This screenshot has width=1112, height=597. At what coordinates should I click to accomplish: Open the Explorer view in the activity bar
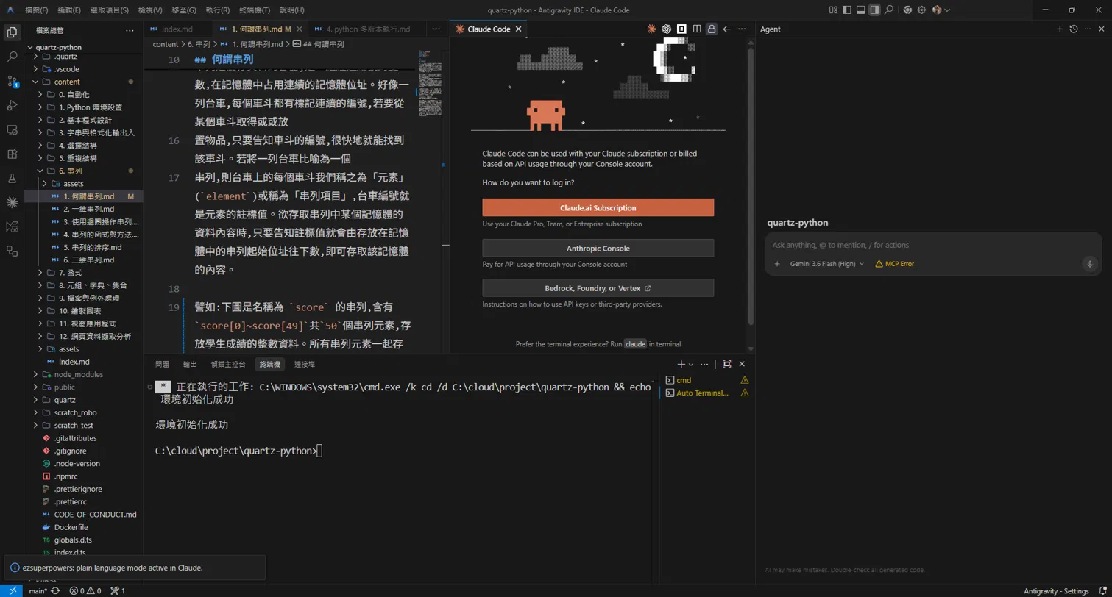click(x=12, y=32)
